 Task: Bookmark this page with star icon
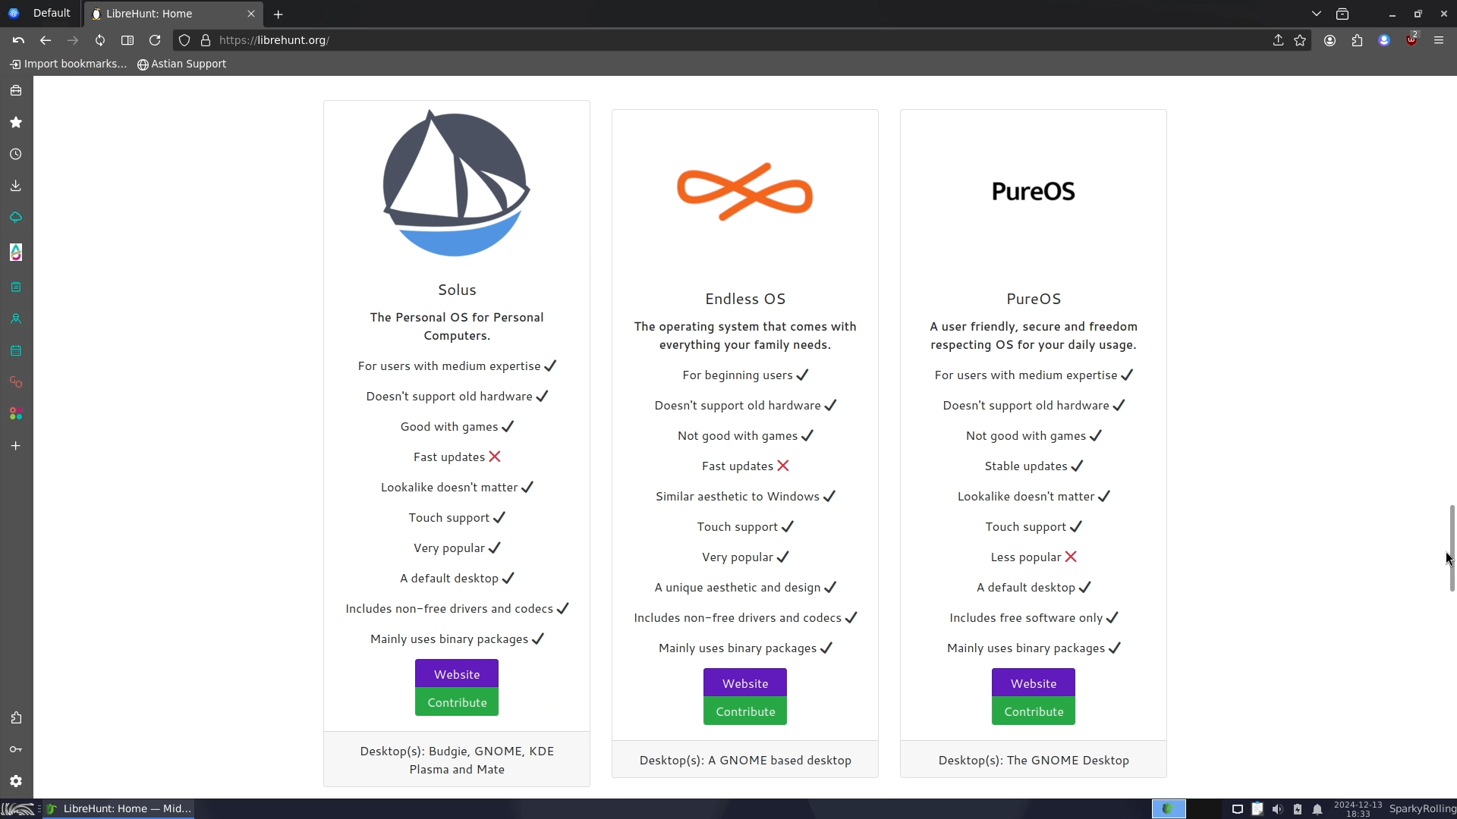click(1300, 40)
